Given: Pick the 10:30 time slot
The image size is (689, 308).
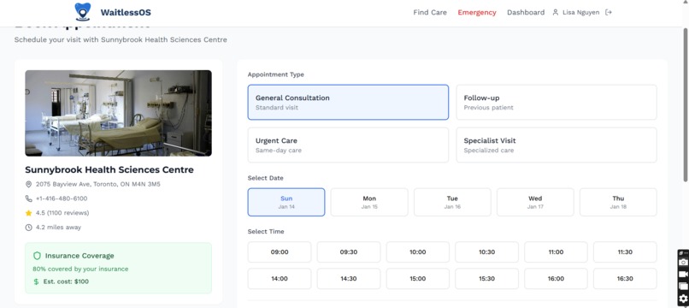Looking at the screenshot, I should (487, 252).
